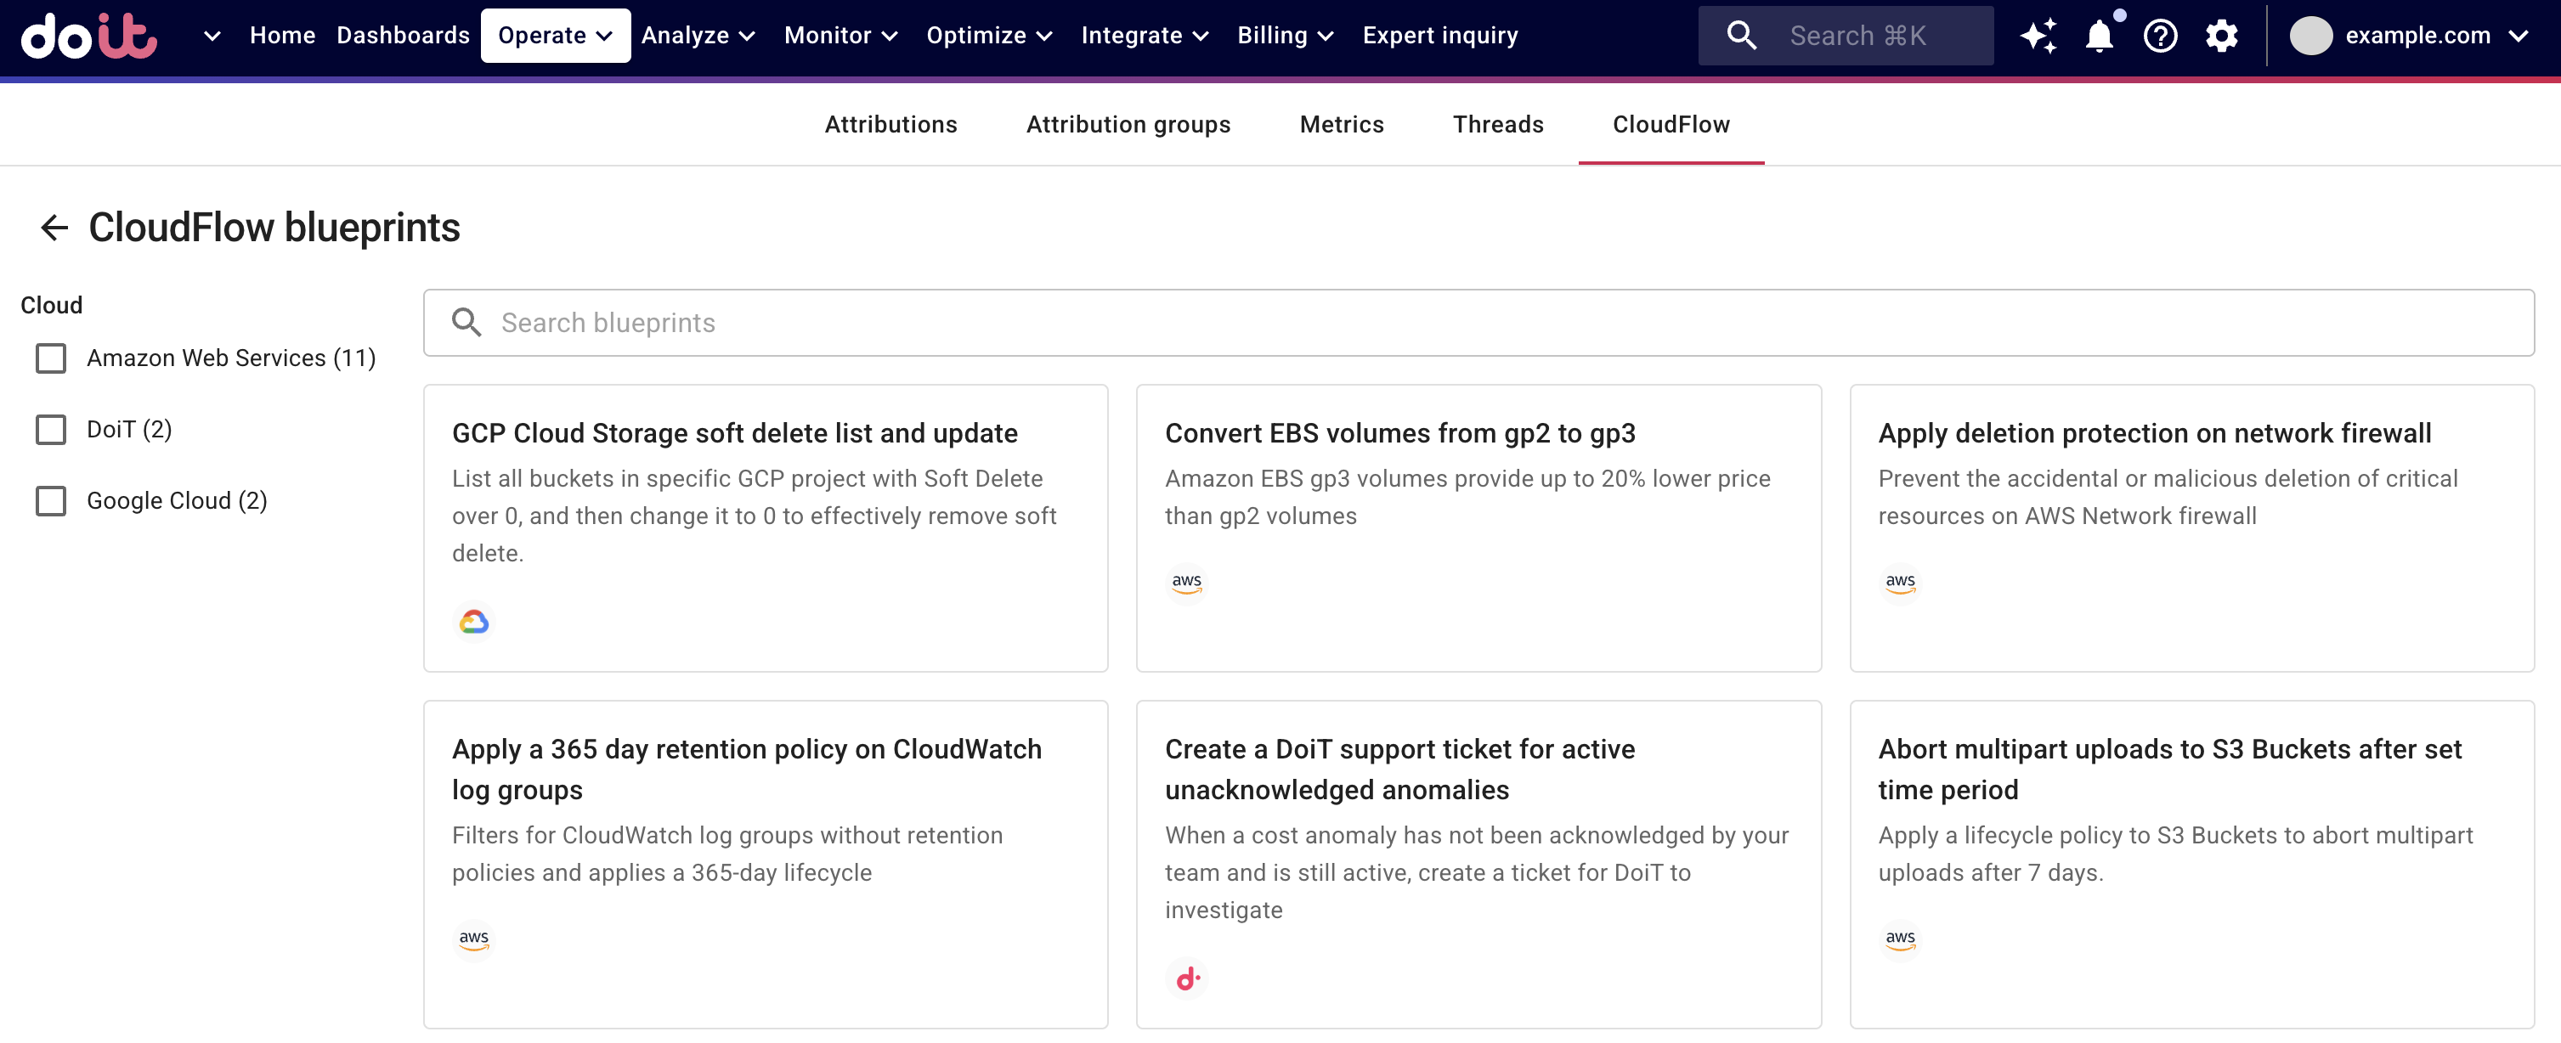
Task: Expand the Monitor dropdown menu
Action: [841, 36]
